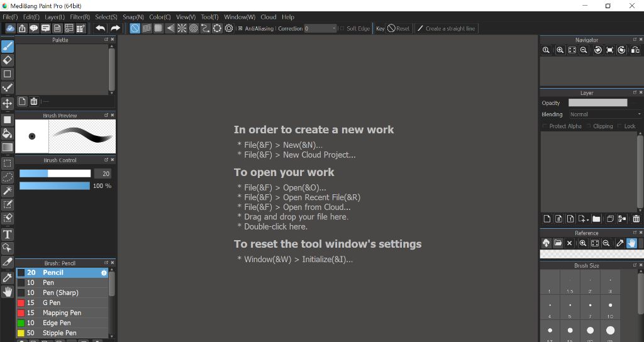Click the Undo arrow

click(100, 28)
